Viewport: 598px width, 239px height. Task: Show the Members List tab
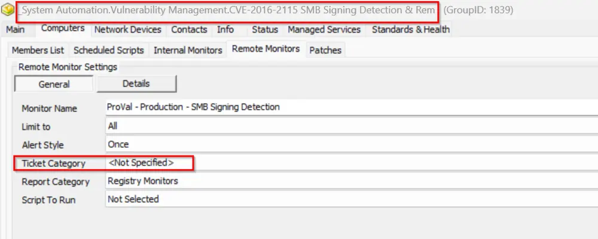[x=38, y=51]
